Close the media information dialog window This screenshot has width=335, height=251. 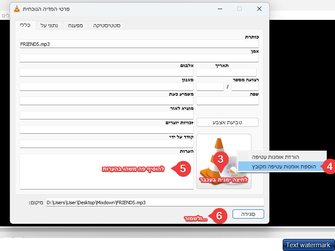(x=259, y=9)
